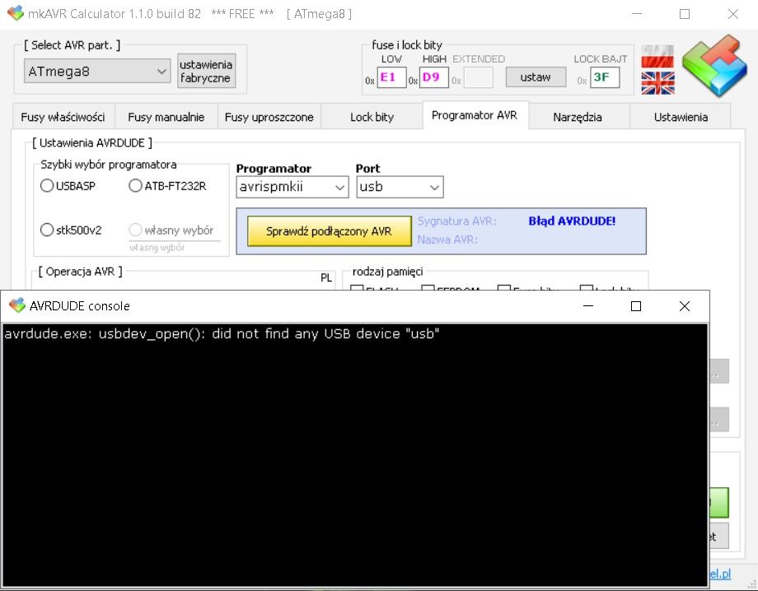Click the Sygnatura AVR label
The width and height of the screenshot is (758, 591).
click(456, 221)
